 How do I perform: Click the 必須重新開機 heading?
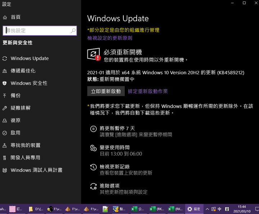click(123, 52)
